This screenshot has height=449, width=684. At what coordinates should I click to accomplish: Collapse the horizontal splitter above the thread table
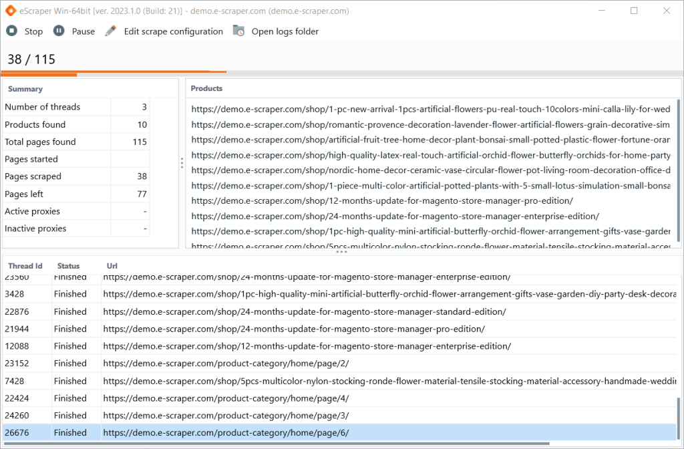click(342, 252)
